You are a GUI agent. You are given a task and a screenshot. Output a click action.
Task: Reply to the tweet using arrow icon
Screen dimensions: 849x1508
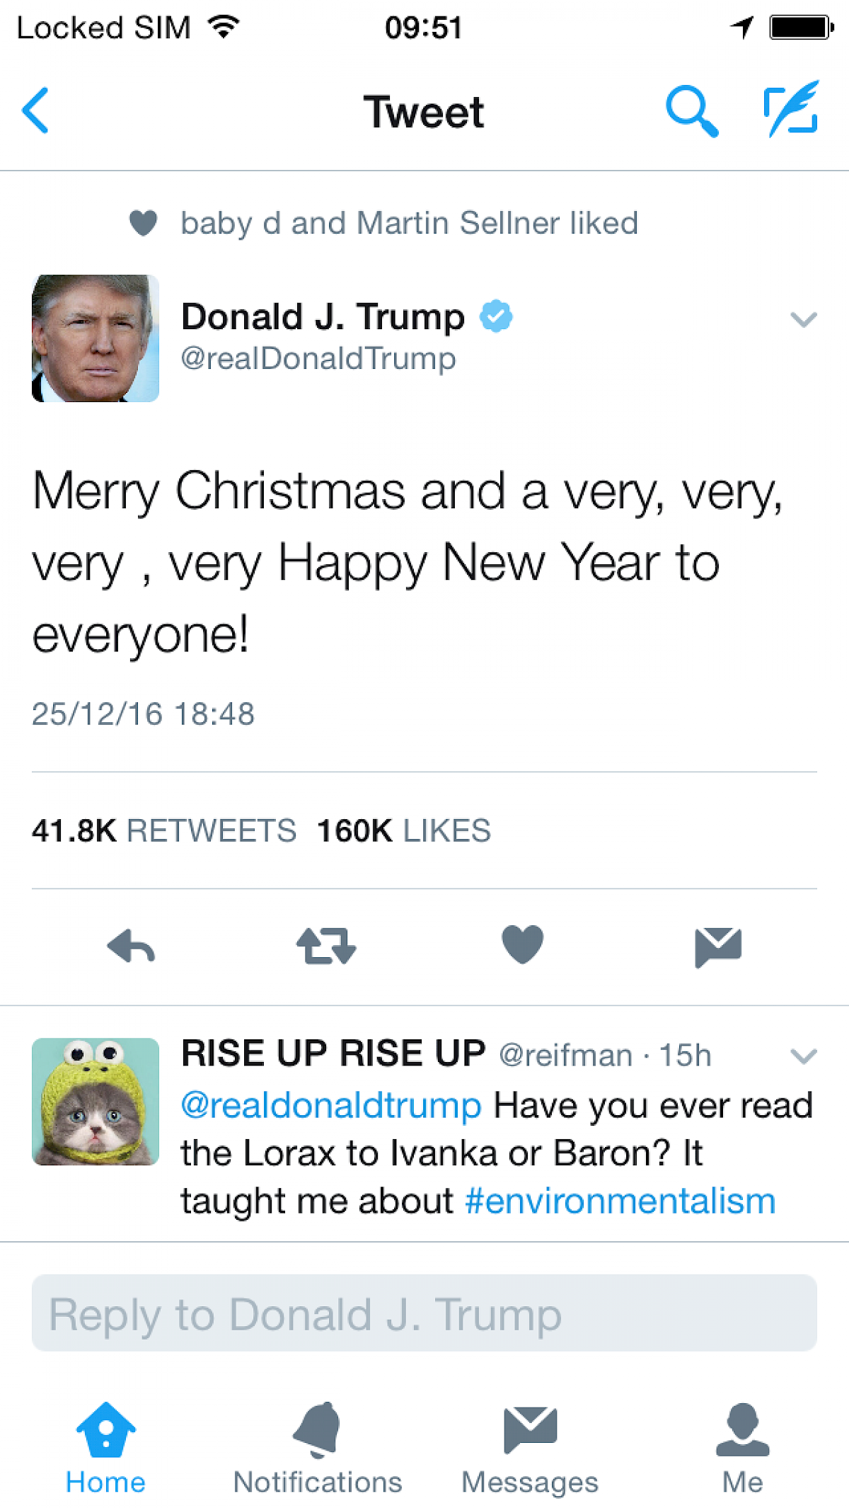coord(132,947)
